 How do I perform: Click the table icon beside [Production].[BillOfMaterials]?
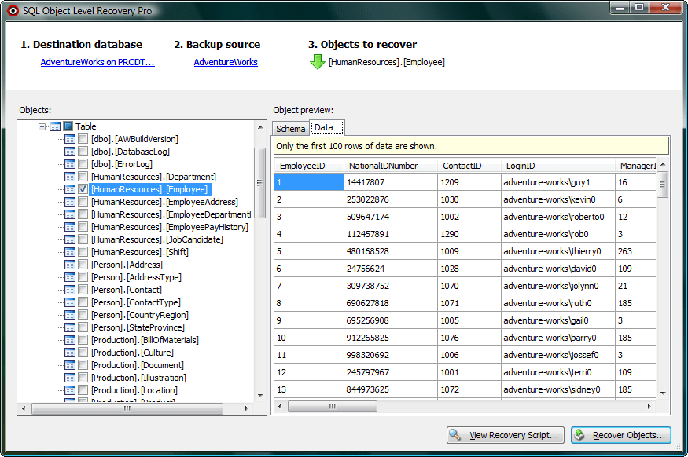(x=70, y=340)
